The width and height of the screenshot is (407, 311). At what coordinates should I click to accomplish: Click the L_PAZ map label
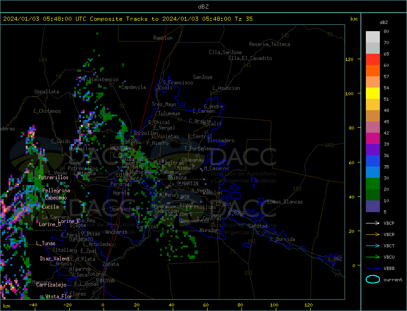pos(336,259)
